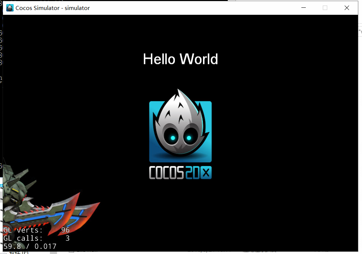362x254 pixels.
Task: Click the 59.8 / 0.017 frame rate readout
Action: coord(30,246)
